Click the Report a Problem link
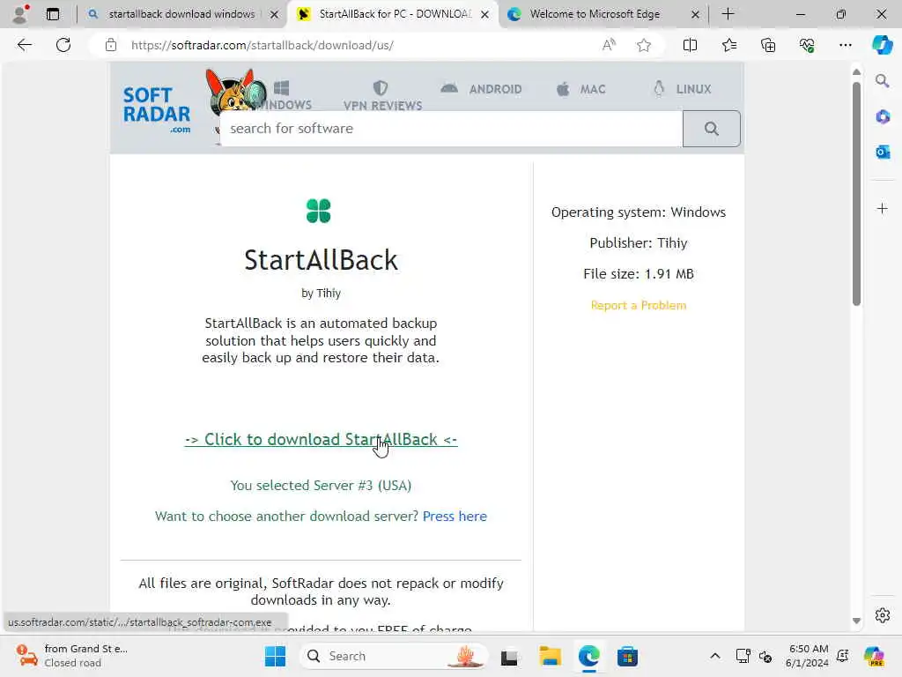The width and height of the screenshot is (902, 677). [x=639, y=305]
